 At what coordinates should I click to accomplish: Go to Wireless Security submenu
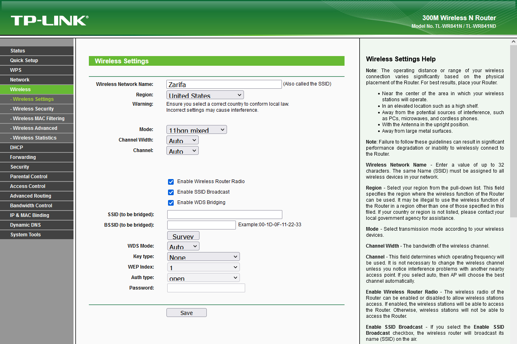point(37,109)
